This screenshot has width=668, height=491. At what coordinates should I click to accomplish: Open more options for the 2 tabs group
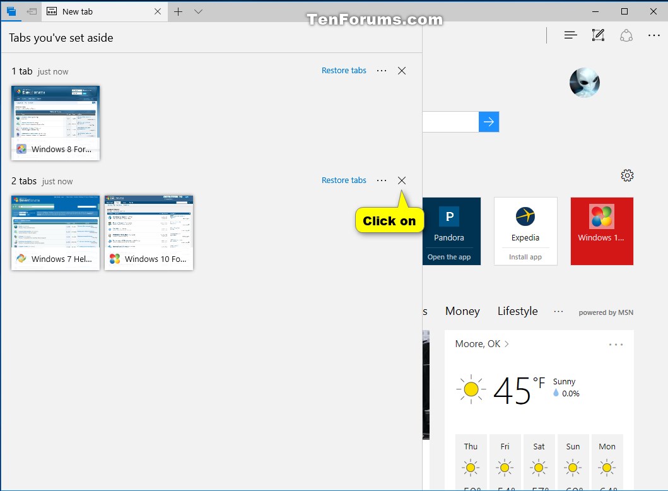point(382,180)
